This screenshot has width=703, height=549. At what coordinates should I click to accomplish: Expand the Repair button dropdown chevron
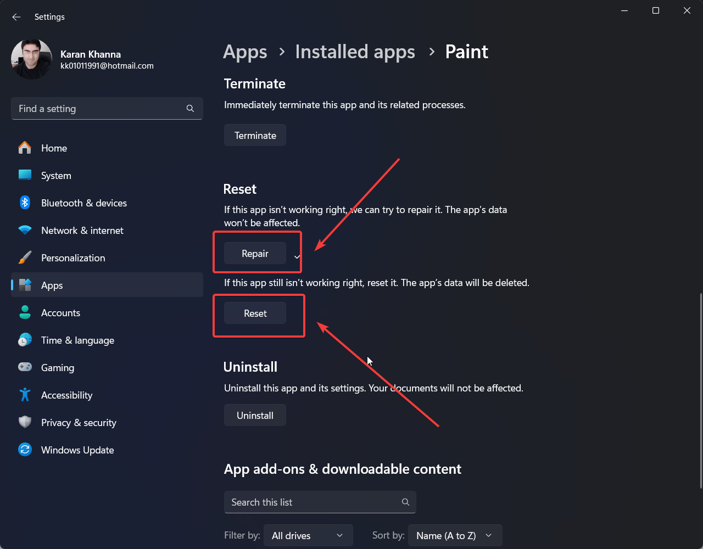(297, 253)
